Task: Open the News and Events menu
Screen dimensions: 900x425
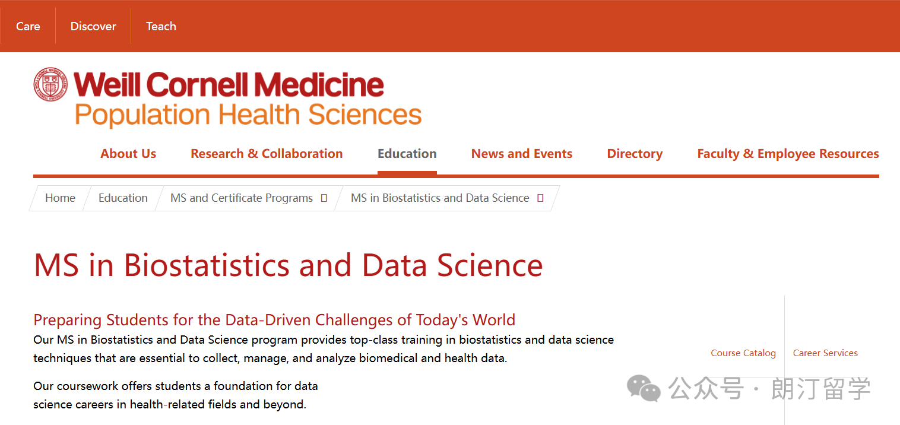Action: (x=522, y=154)
